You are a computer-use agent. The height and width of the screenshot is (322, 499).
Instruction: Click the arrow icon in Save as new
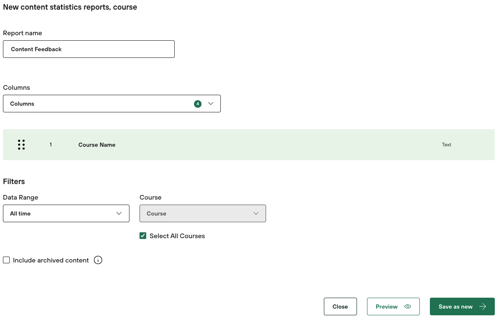coord(483,306)
